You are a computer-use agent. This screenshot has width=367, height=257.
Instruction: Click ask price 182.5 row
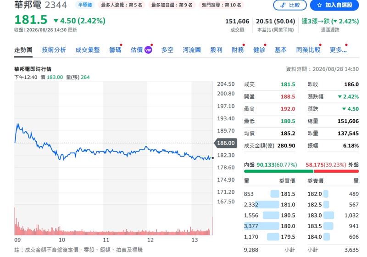[x=333, y=205]
